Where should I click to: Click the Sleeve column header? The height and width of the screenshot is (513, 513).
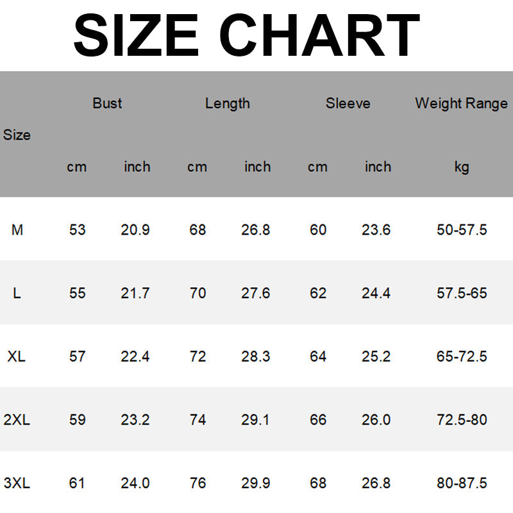[348, 103]
